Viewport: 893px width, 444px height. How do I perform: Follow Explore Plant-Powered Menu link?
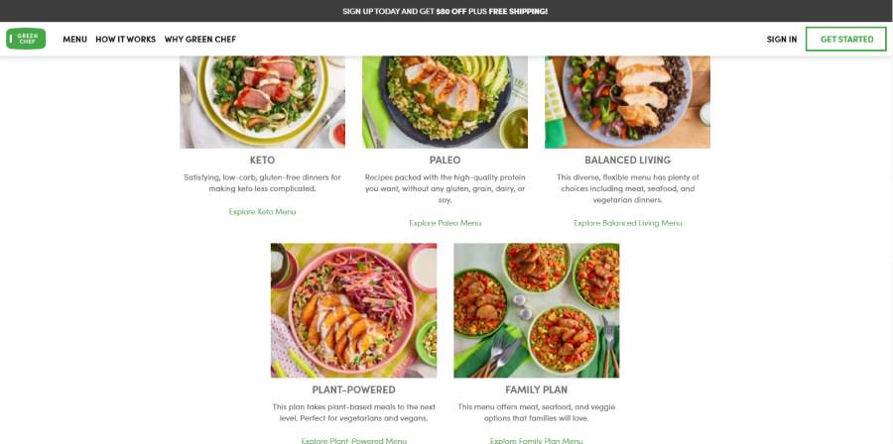pos(353,441)
